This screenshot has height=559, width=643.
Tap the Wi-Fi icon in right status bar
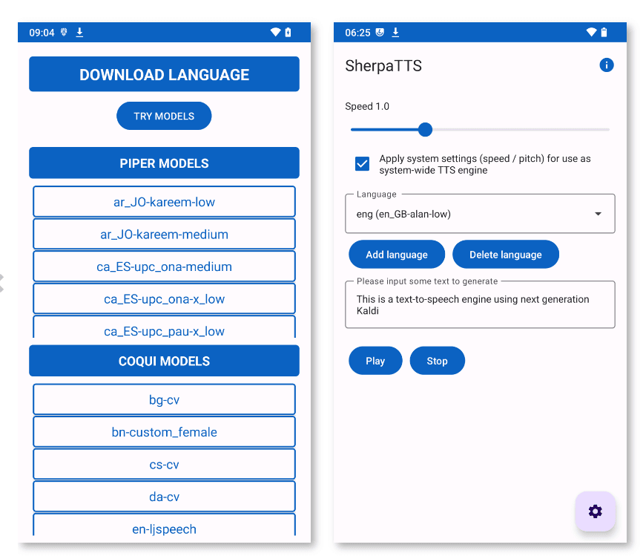click(591, 32)
